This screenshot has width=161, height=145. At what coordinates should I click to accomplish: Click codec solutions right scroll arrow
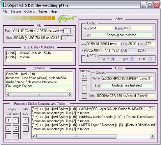152,136
